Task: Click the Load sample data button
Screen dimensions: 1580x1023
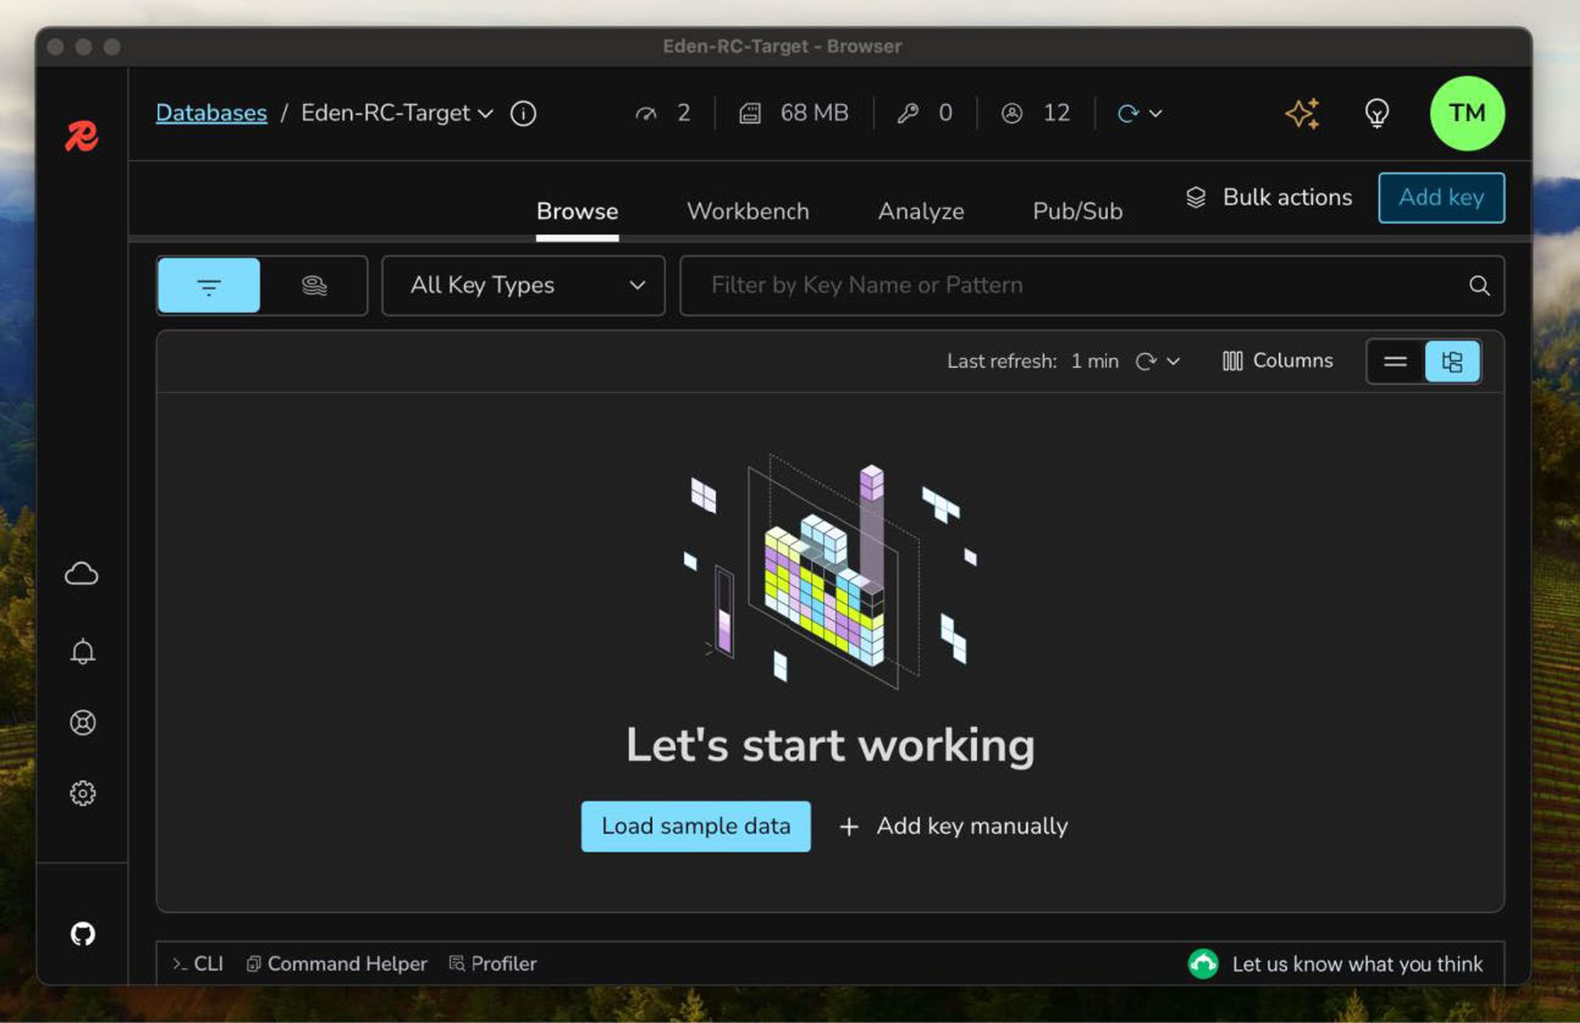Action: [x=695, y=826]
